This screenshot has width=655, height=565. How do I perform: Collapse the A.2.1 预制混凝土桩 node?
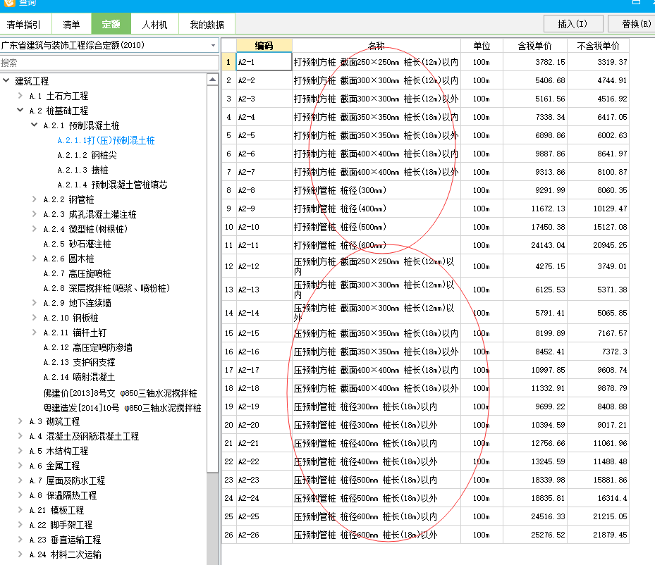35,125
